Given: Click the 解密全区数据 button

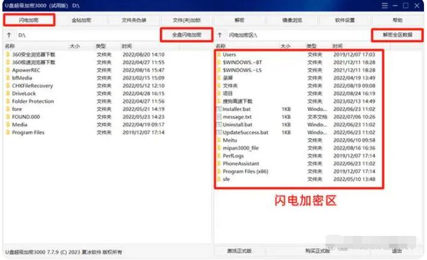Looking at the screenshot, I should 397,35.
